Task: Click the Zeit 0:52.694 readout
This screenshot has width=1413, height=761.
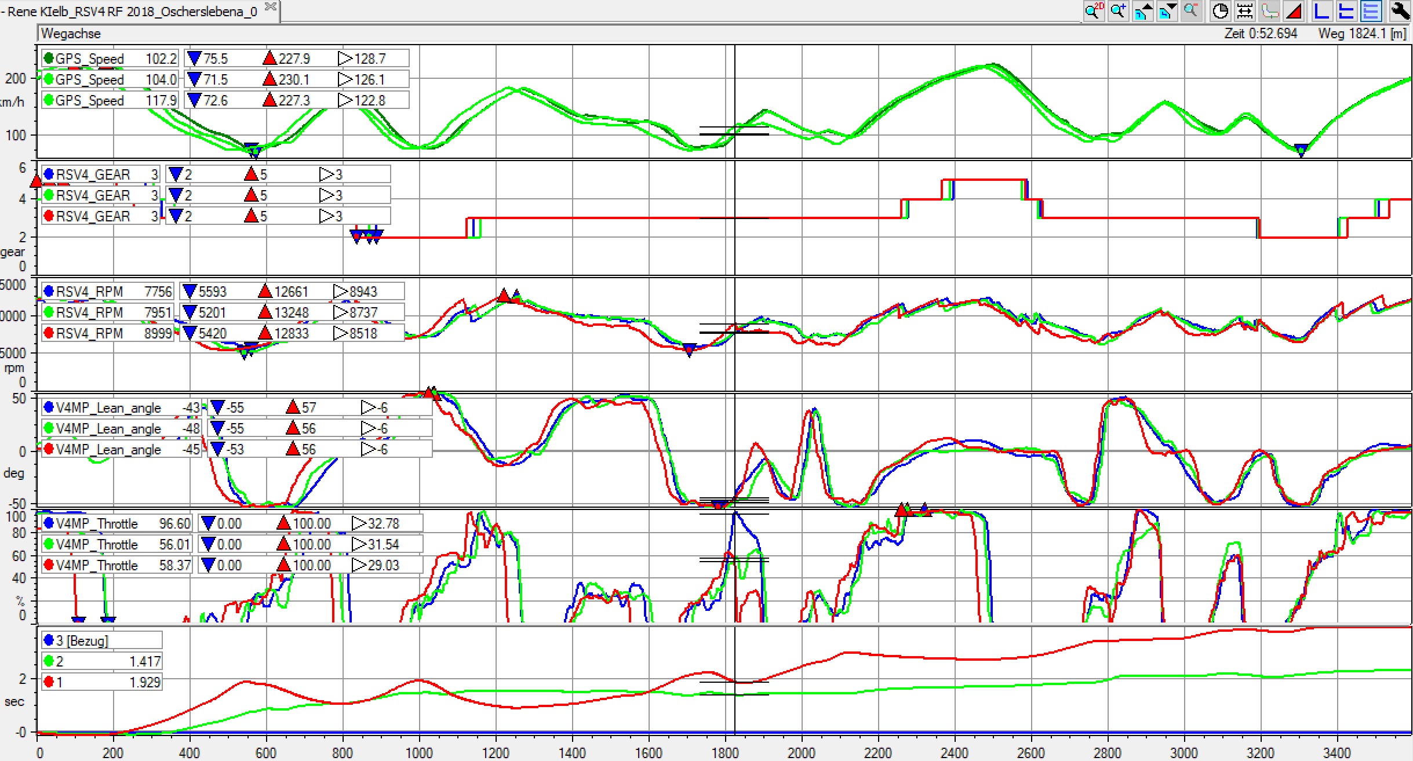Action: coord(1261,34)
